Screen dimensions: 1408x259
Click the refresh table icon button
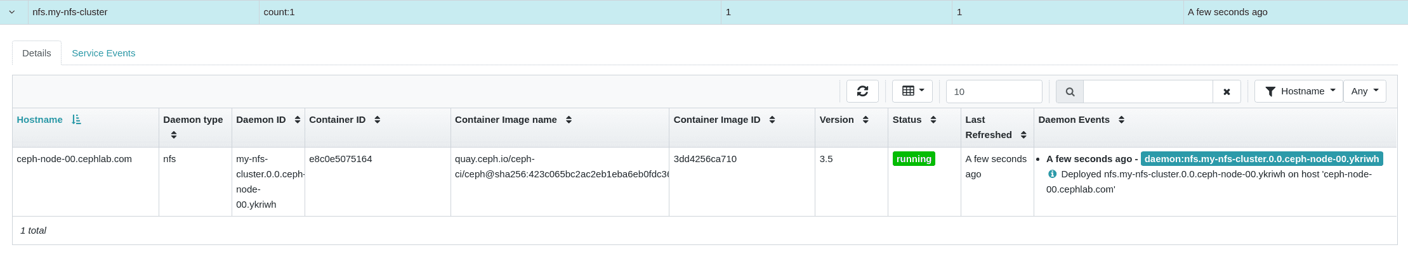[862, 91]
